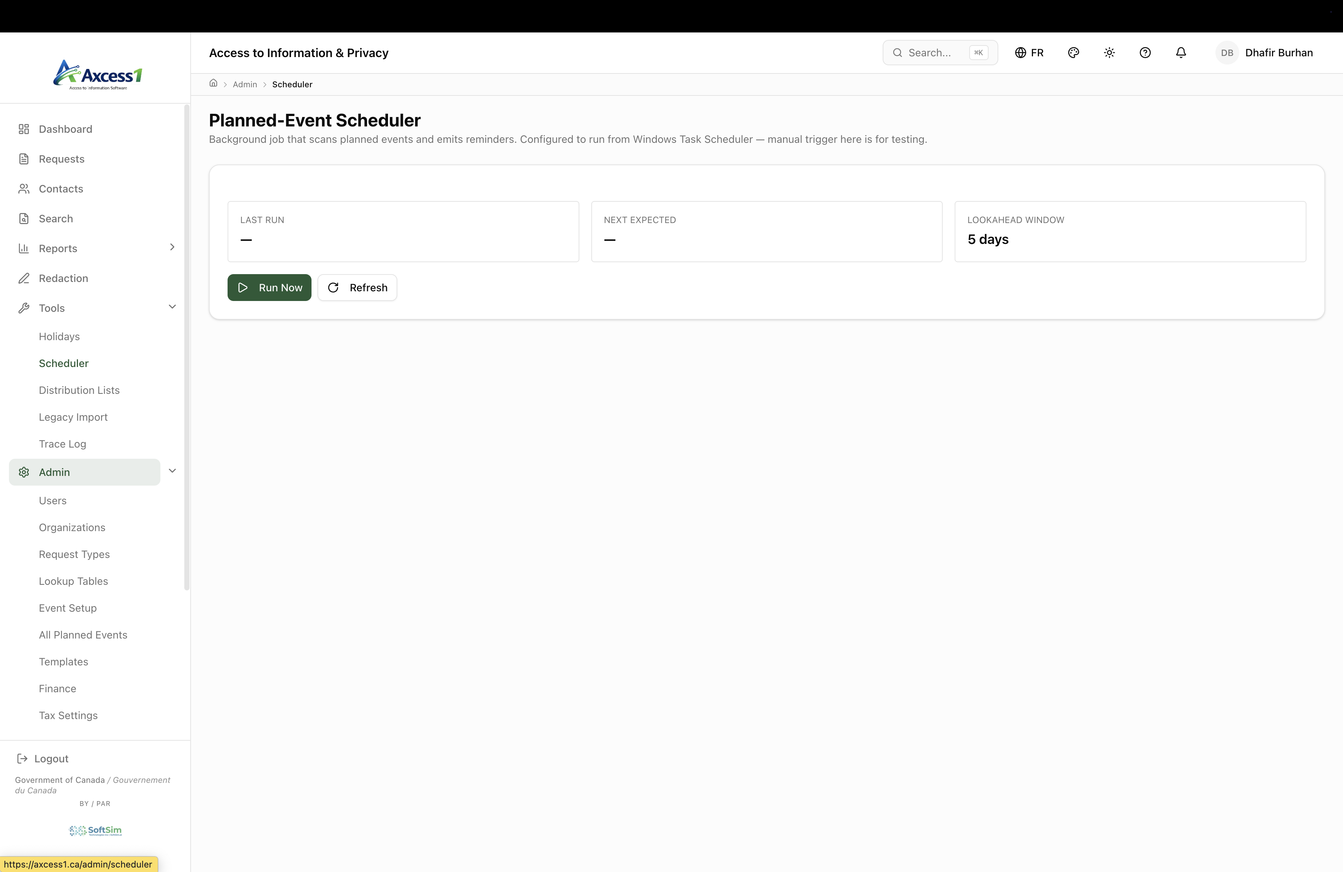
Task: Toggle light/dark mode sun icon
Action: [x=1109, y=53]
